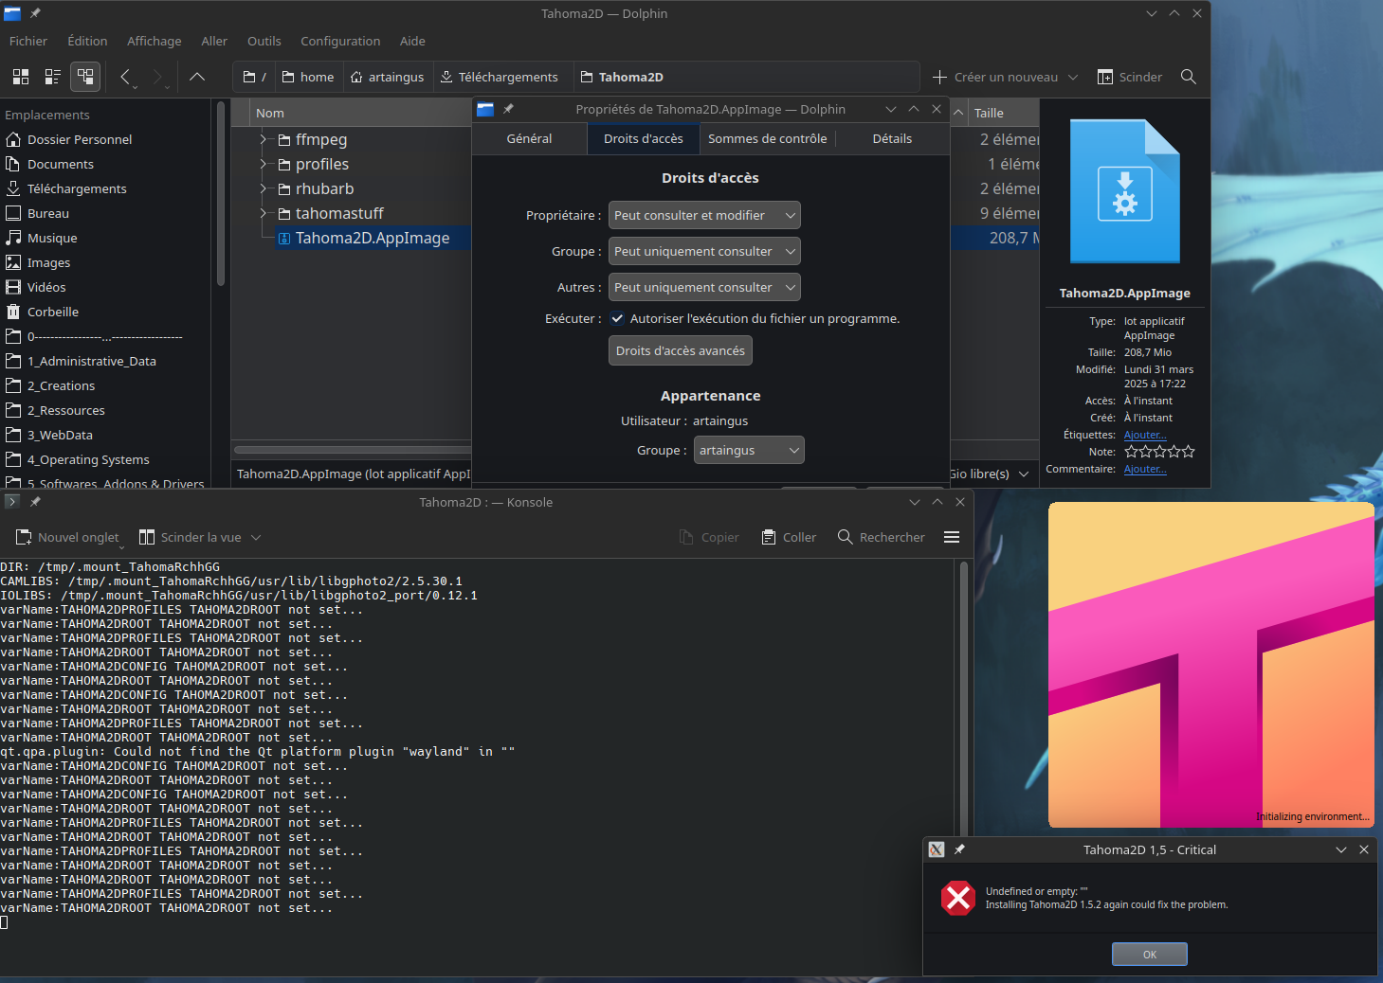Open Téléchargements in Places panel
Screen dimensions: 1383x983
(x=77, y=188)
